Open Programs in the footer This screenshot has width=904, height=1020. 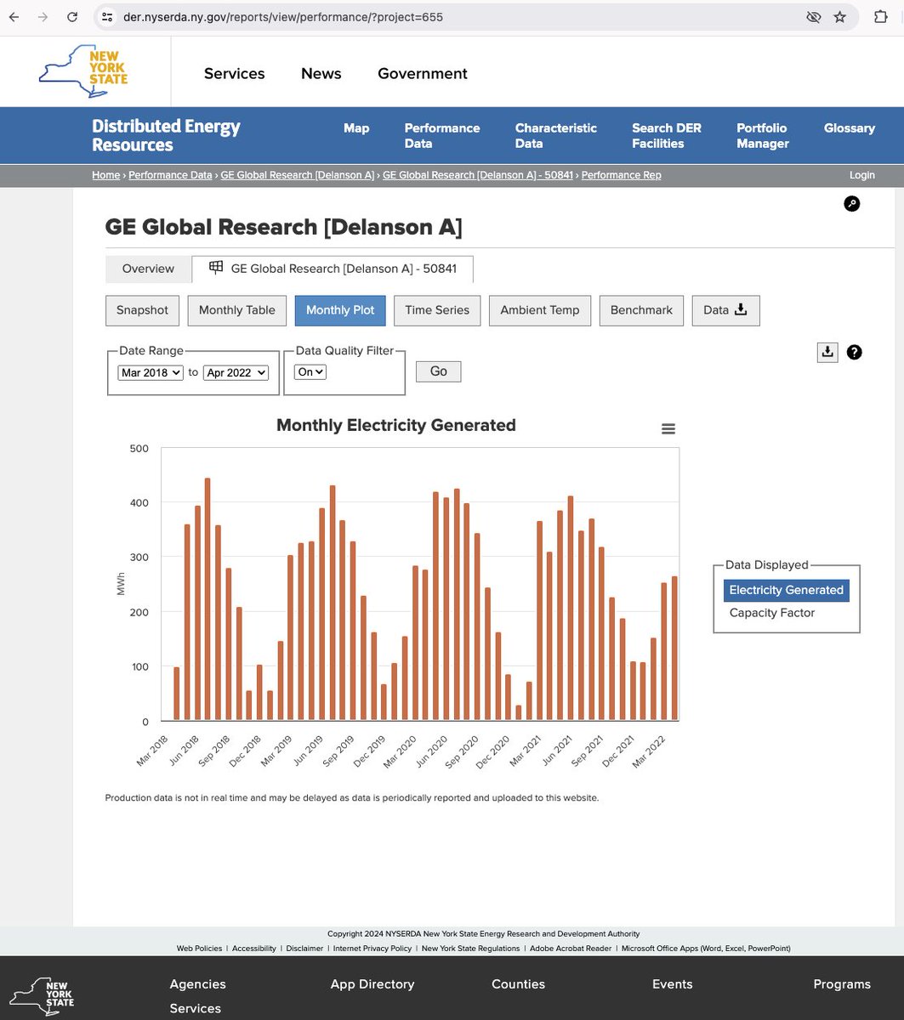[x=842, y=984]
